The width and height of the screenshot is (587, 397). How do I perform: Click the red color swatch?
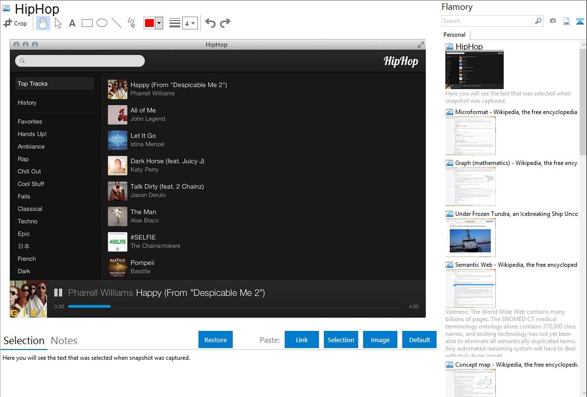click(x=149, y=23)
